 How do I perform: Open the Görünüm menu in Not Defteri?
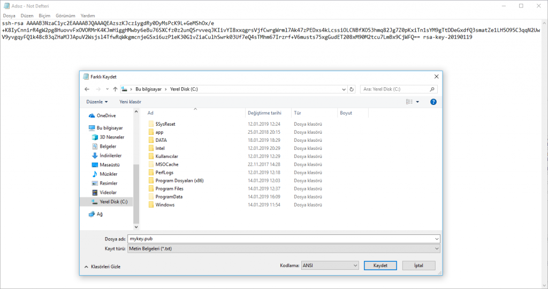pos(65,16)
